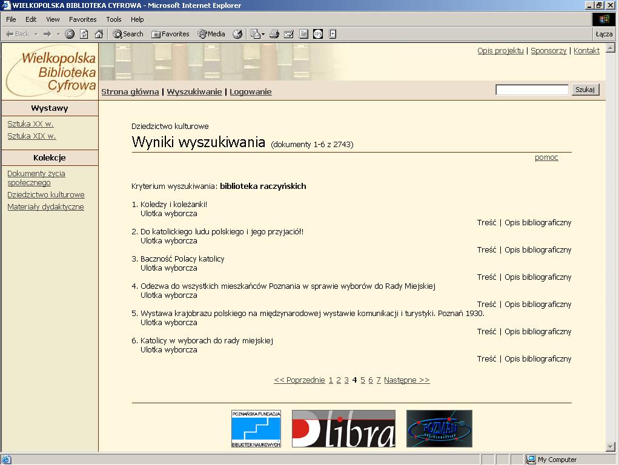Click the Wielkopolska Biblioteka Cyfrowa logo
The width and height of the screenshot is (619, 465).
click(x=50, y=71)
